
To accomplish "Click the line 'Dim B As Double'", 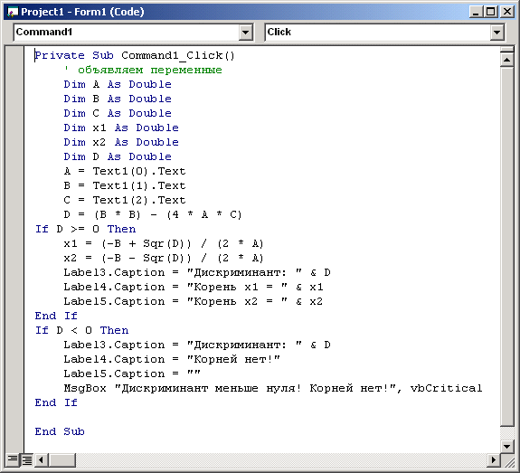I will [x=118, y=99].
